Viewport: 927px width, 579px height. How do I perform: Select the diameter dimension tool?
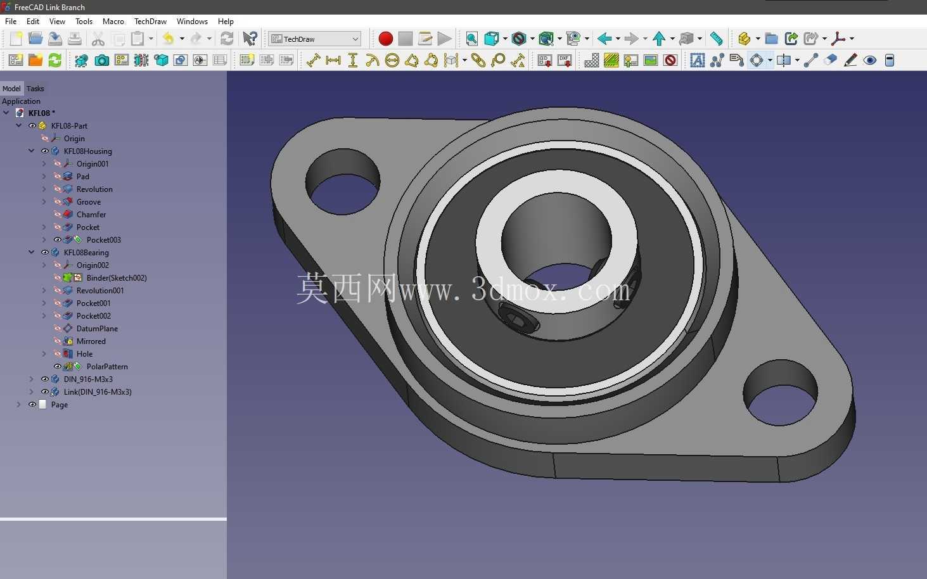coord(392,60)
